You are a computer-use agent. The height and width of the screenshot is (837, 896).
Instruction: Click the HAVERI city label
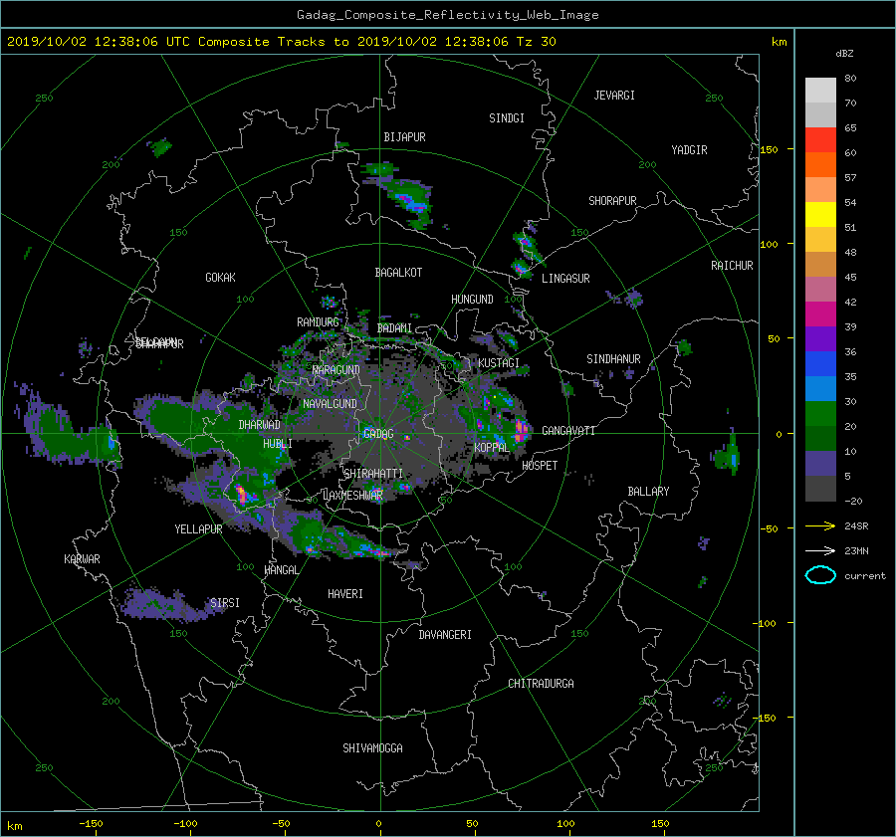tap(345, 593)
